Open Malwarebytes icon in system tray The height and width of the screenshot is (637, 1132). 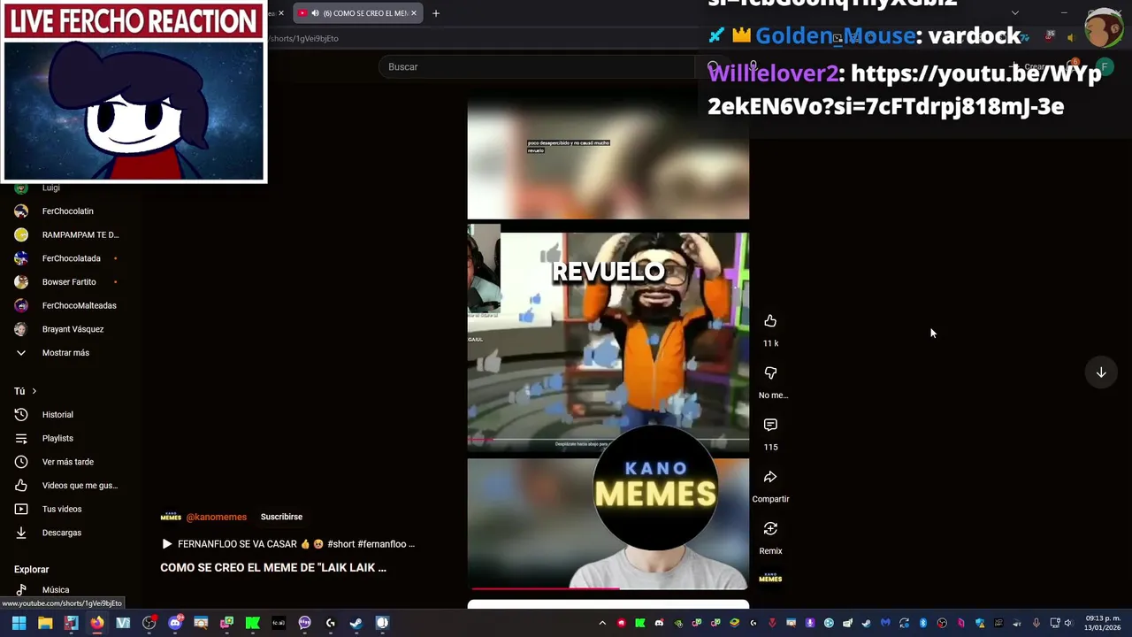click(885, 623)
